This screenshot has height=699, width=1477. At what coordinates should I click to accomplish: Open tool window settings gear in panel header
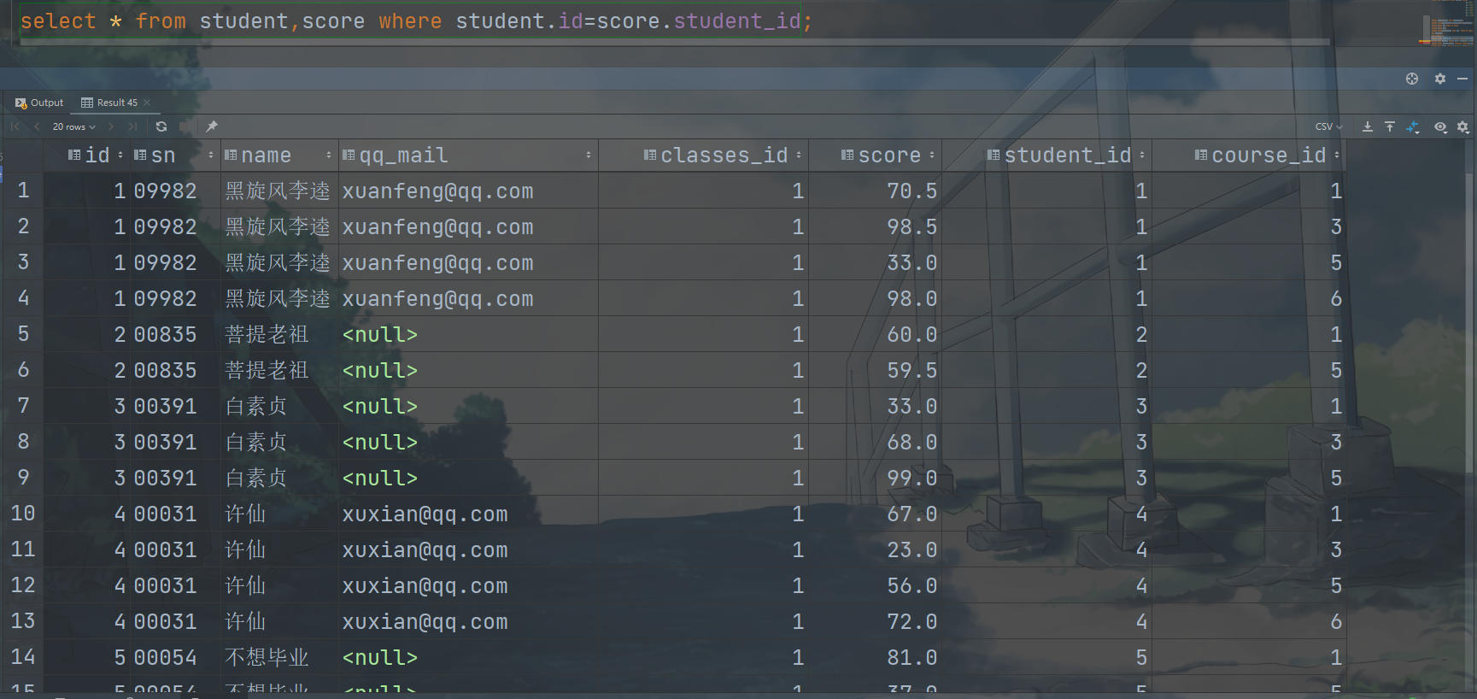[x=1440, y=79]
